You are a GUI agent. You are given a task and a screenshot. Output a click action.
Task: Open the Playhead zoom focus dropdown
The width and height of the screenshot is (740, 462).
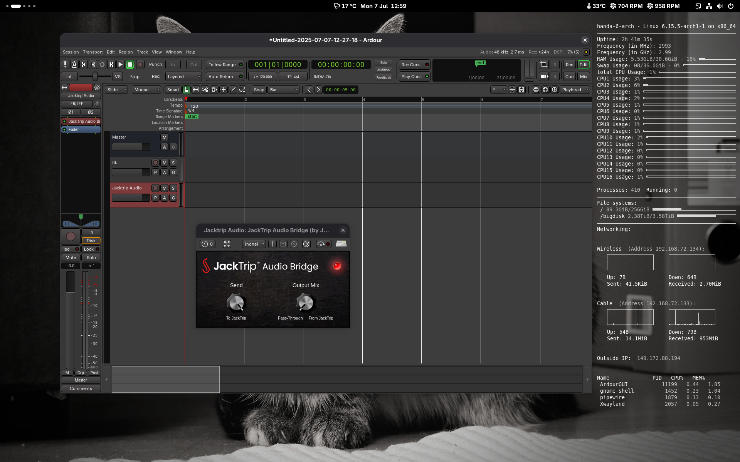point(575,90)
